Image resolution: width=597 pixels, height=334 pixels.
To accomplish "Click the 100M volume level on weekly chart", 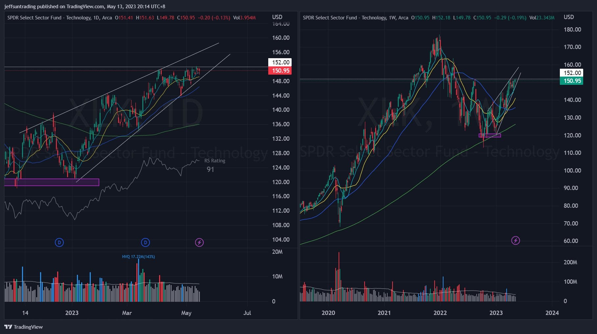I will pos(570,282).
